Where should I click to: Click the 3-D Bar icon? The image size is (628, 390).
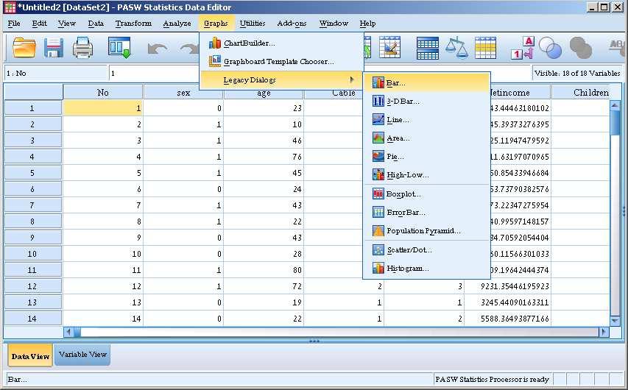pyautogui.click(x=378, y=101)
